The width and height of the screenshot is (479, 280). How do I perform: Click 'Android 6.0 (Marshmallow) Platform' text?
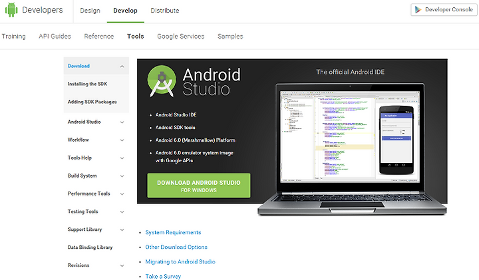(x=195, y=140)
